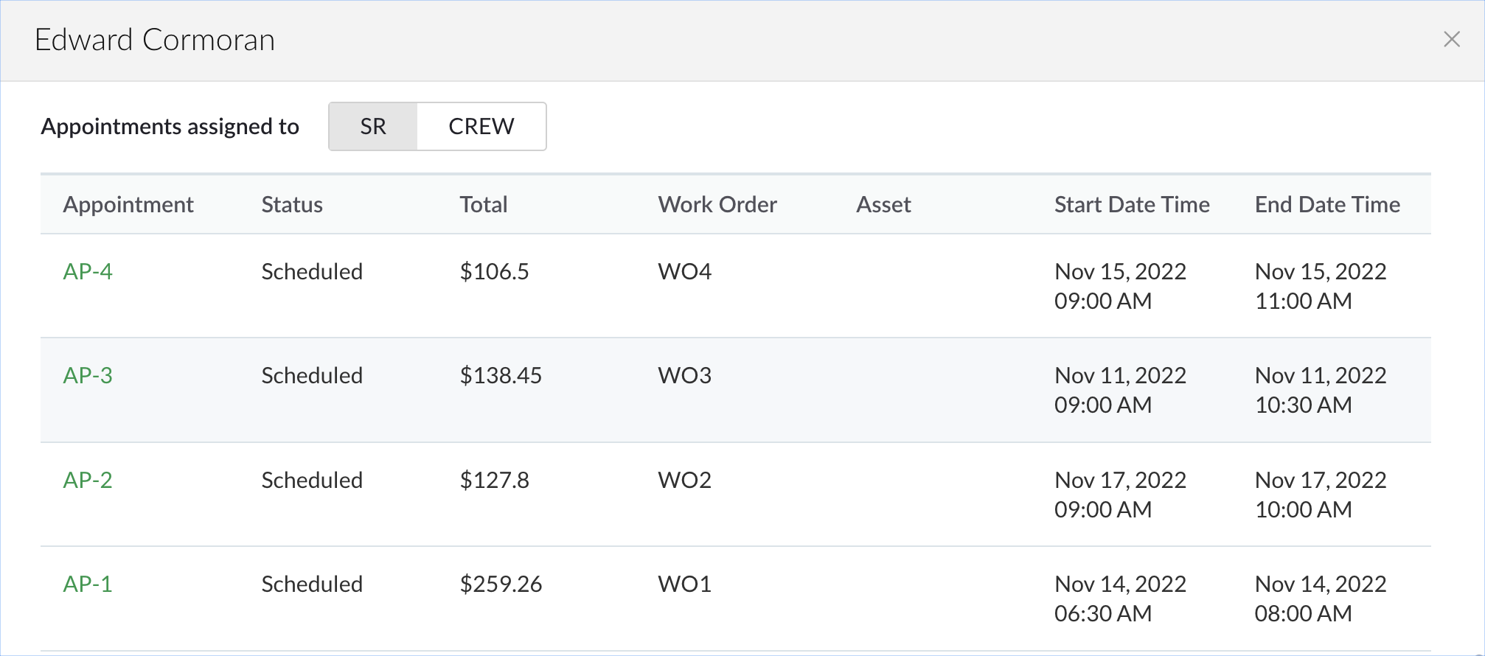This screenshot has width=1485, height=656.
Task: Click the End Date Time header
Action: click(1327, 205)
